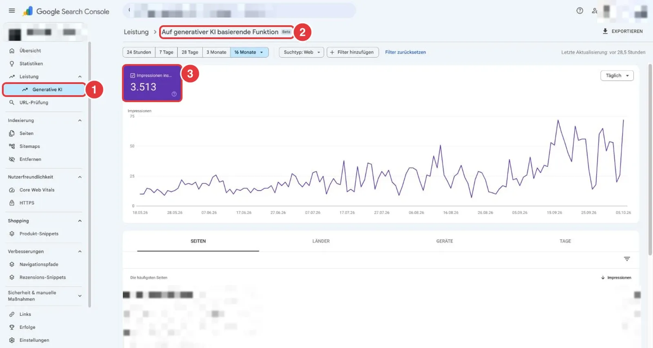Click the Seiten pages icon
Screen dimensions: 653x348
tap(12, 133)
